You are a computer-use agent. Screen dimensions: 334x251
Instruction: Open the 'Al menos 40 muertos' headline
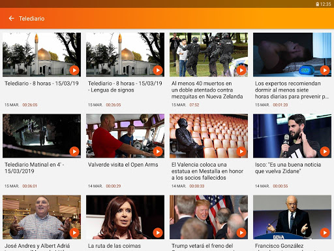pos(207,90)
